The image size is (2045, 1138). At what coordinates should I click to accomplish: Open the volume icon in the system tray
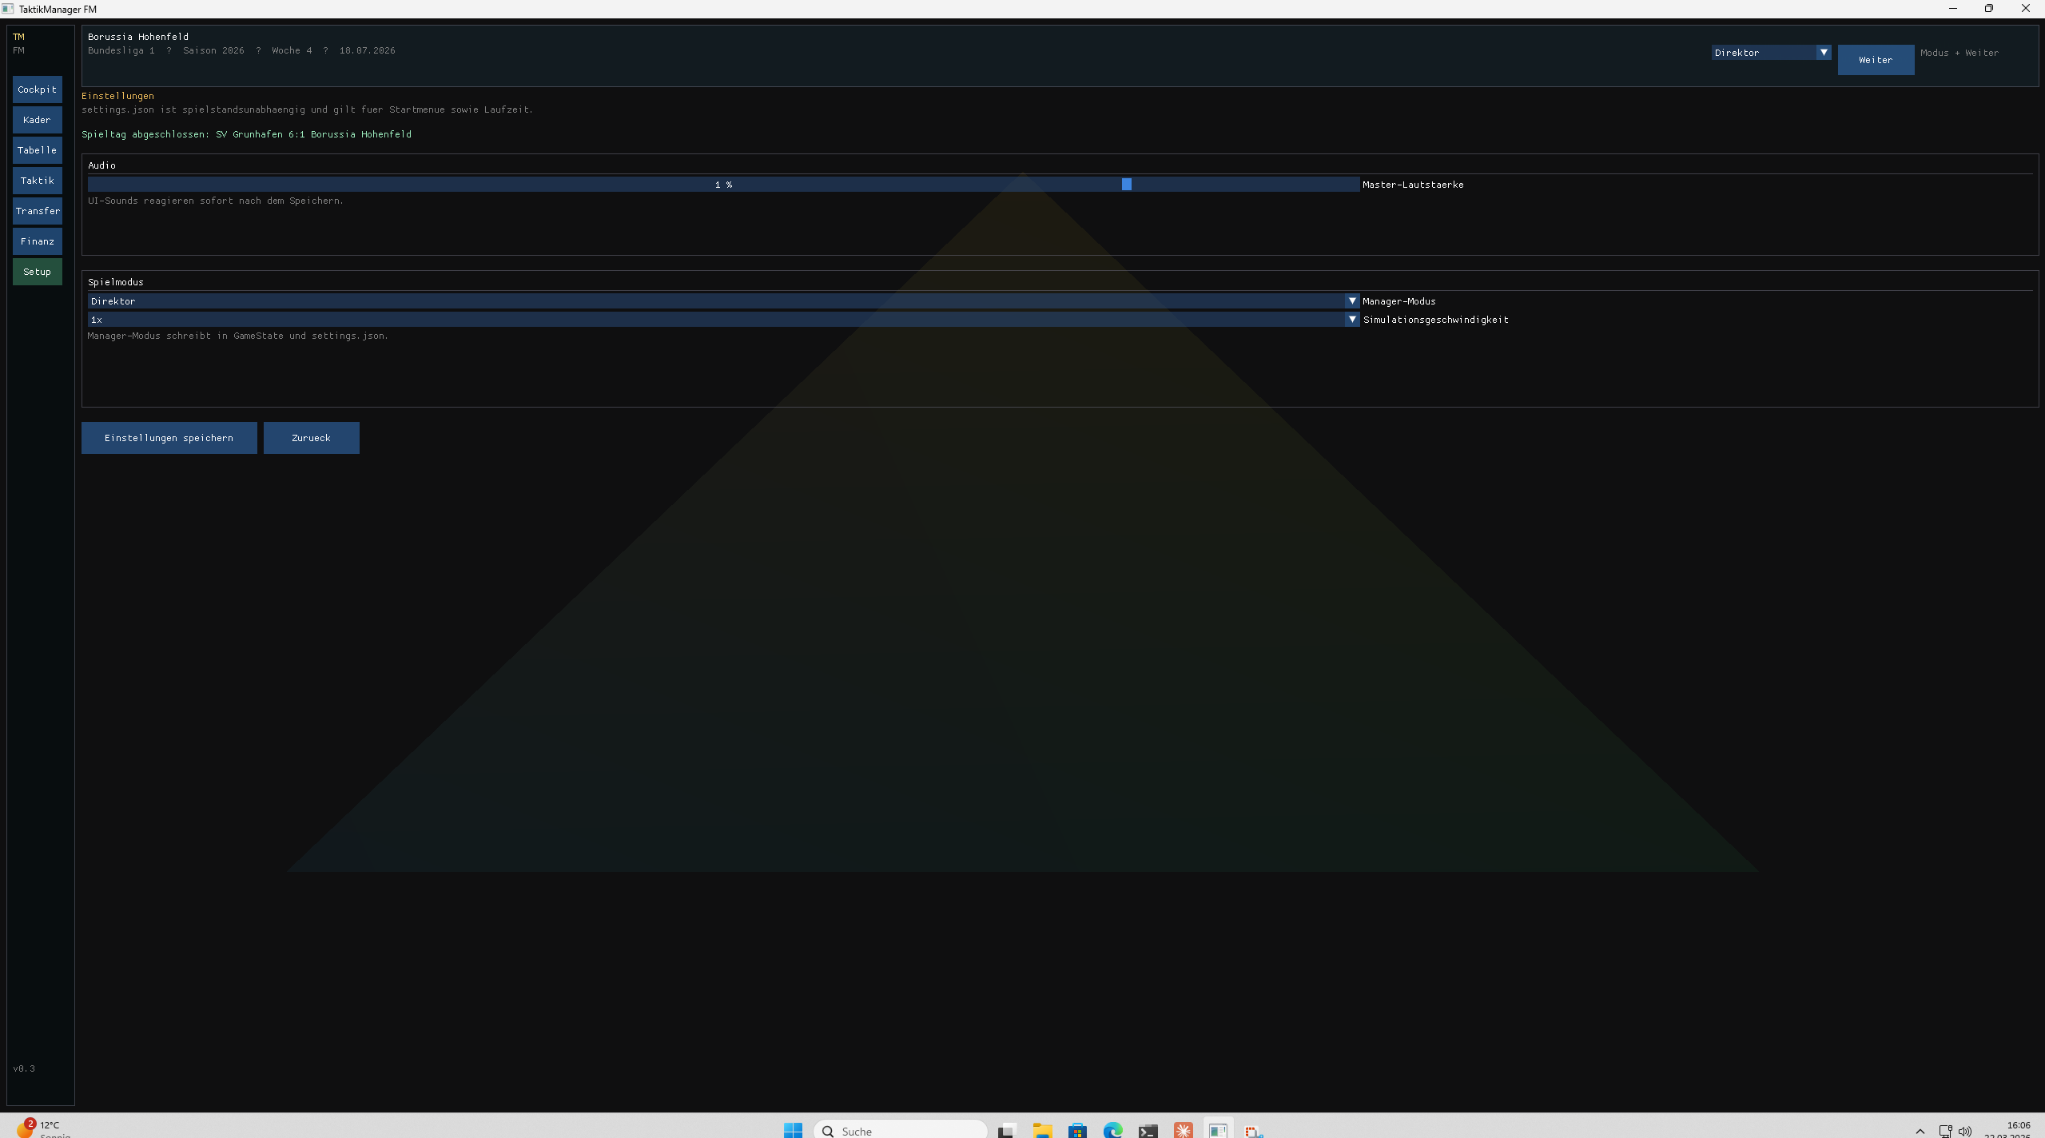pos(1965,1130)
